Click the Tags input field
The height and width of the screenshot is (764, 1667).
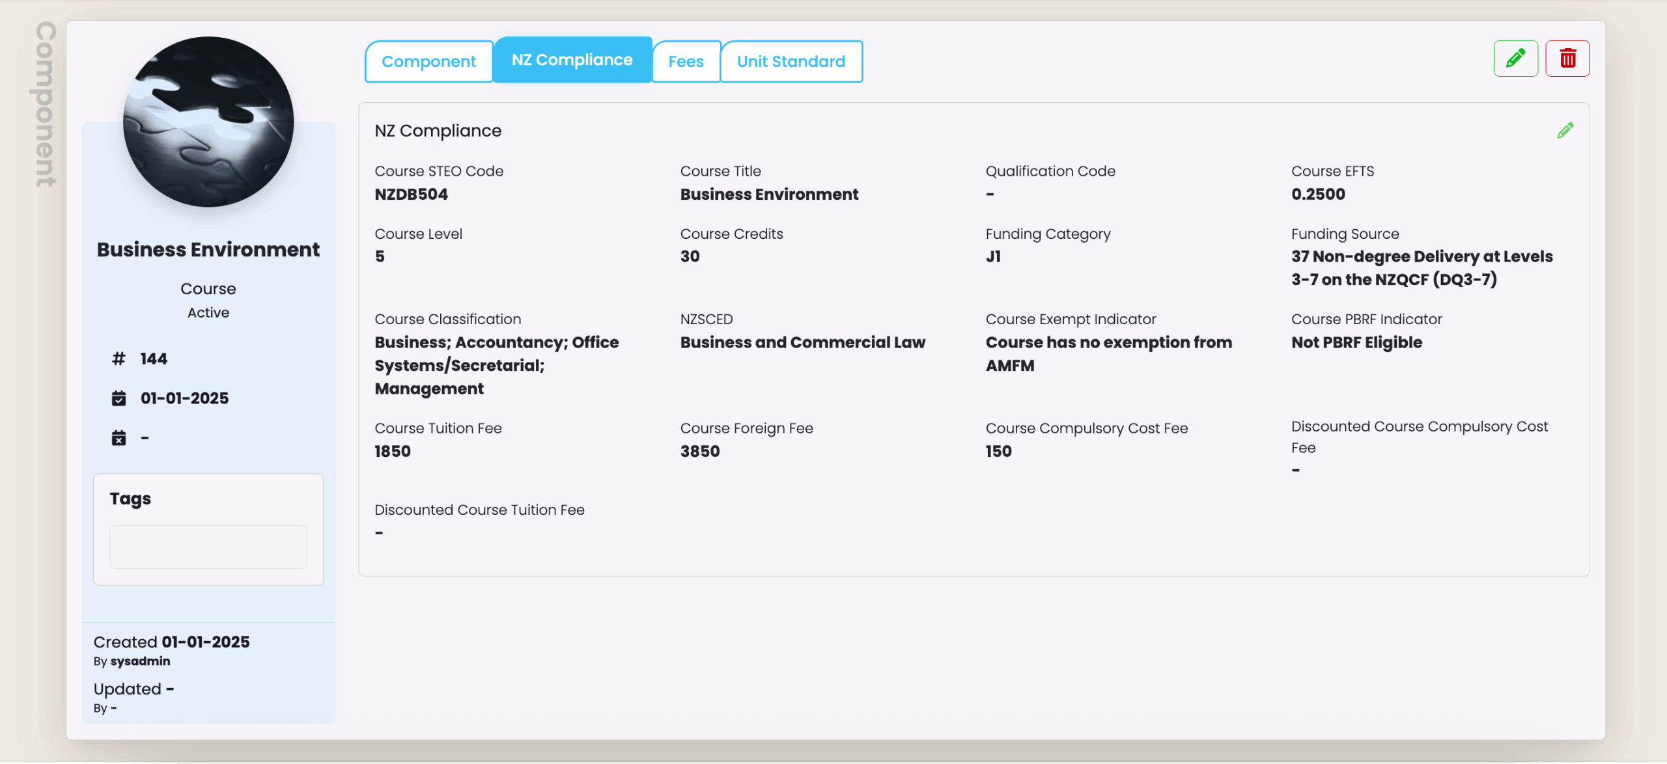208,547
